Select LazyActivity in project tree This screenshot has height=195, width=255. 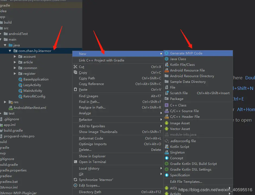click(x=32, y=85)
